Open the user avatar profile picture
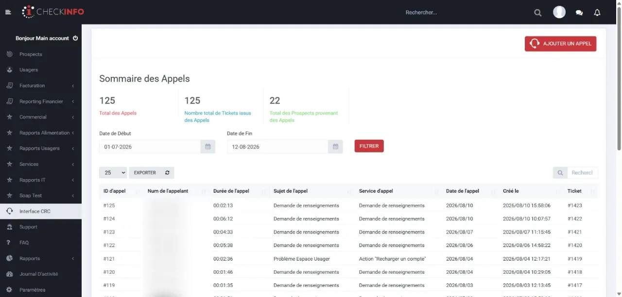The image size is (622, 297). click(x=559, y=12)
